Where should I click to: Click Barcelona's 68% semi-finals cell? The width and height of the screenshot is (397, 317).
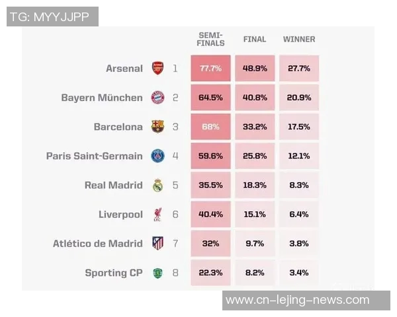tap(210, 127)
